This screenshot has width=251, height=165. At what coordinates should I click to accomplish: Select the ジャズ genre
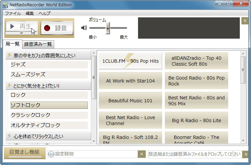[49, 65]
